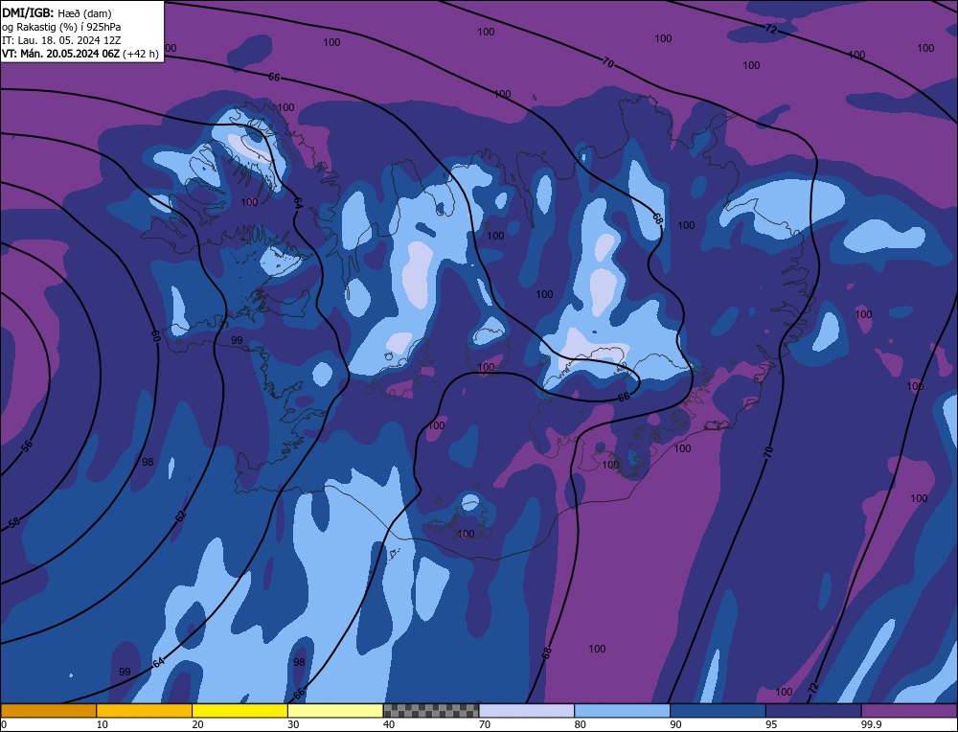Click the purple legend swatch above 99.9
Viewport: 958px width, 732px height.
pos(909,711)
